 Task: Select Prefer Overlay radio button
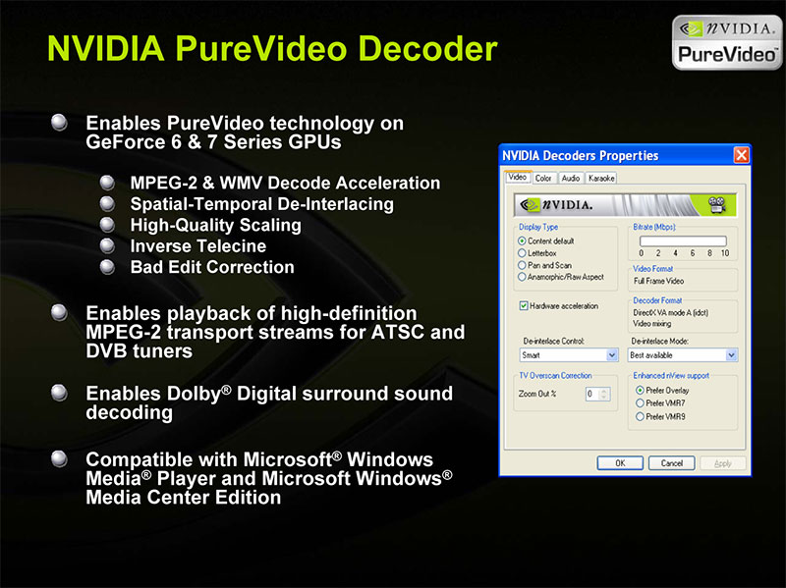click(640, 390)
